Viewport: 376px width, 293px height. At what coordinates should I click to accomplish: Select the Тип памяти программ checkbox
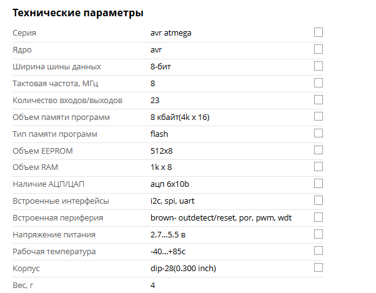click(319, 133)
